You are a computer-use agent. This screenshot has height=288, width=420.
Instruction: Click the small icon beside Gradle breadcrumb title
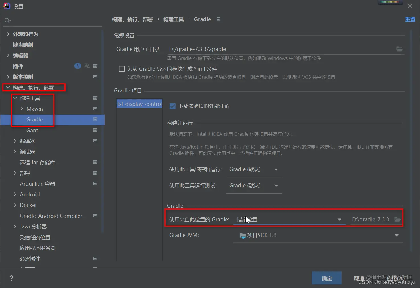coord(218,19)
